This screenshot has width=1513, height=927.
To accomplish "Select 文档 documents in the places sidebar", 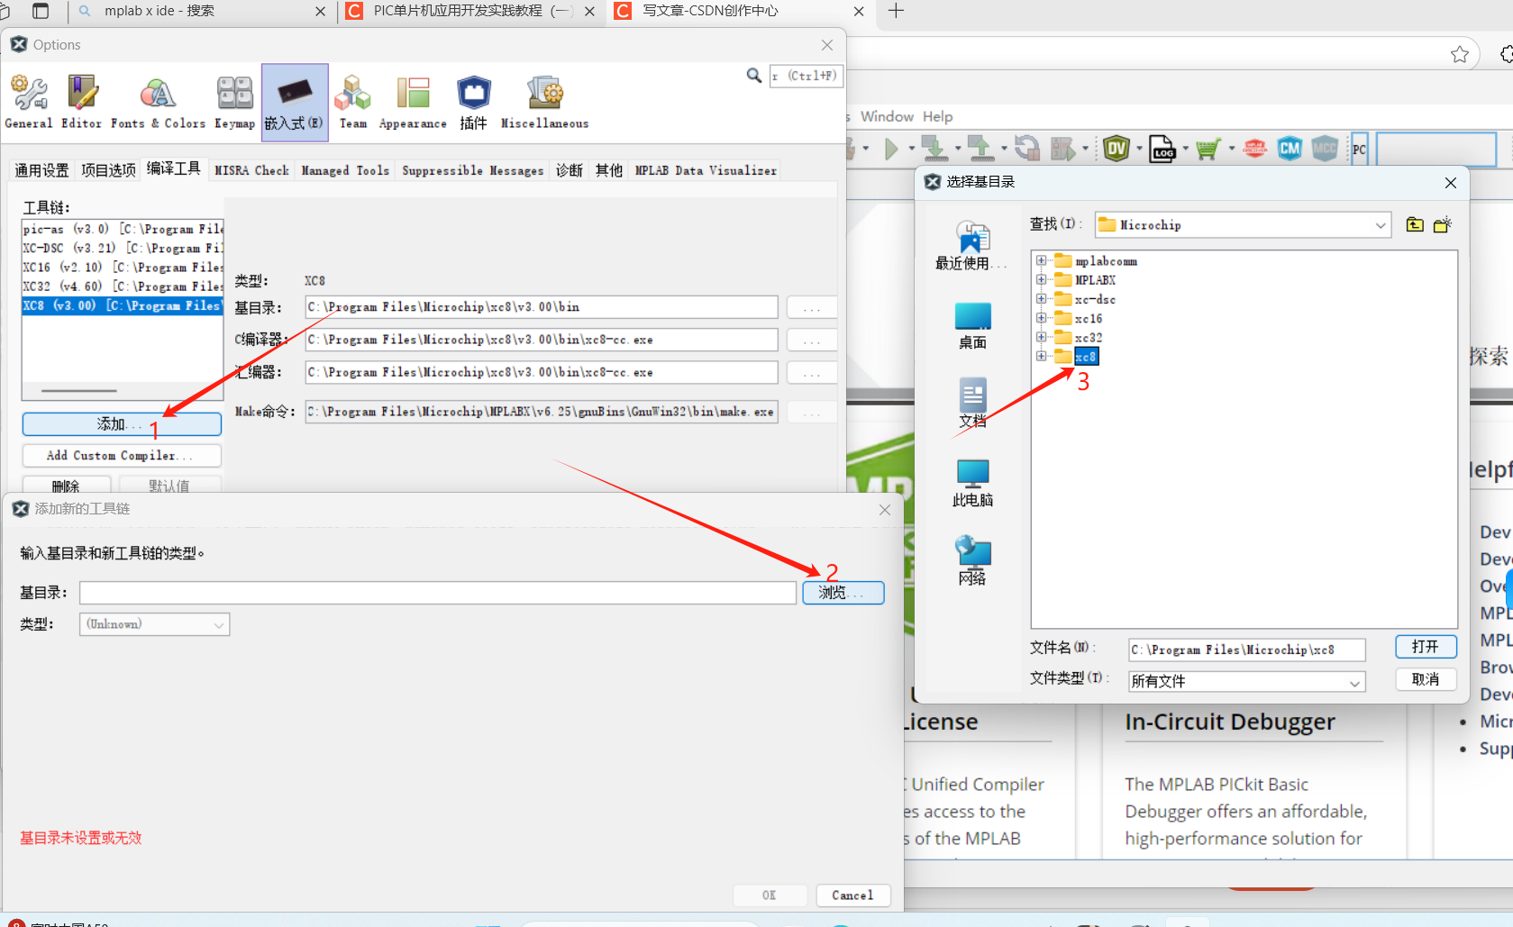I will 972,404.
